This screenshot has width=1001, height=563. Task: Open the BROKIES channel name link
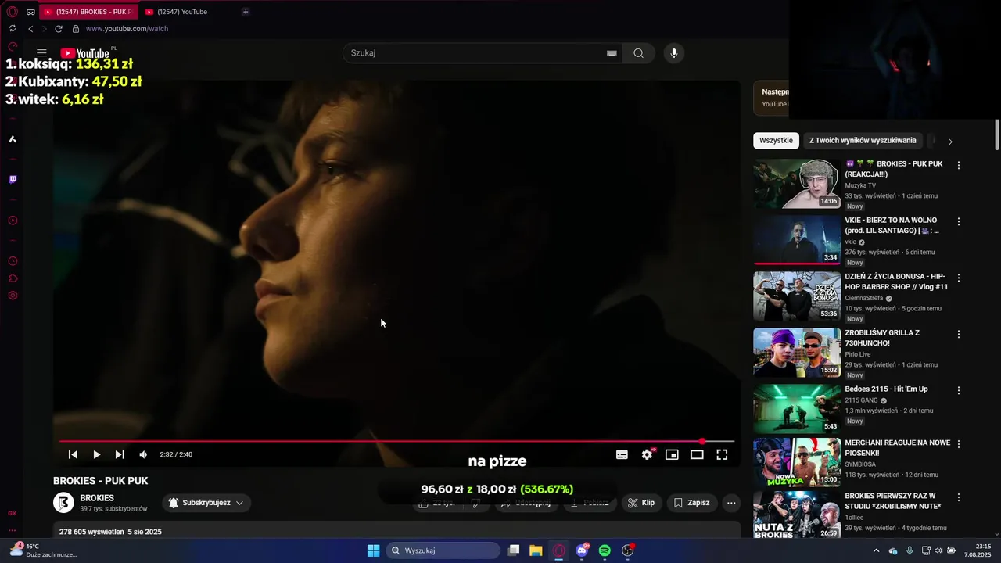click(x=97, y=498)
